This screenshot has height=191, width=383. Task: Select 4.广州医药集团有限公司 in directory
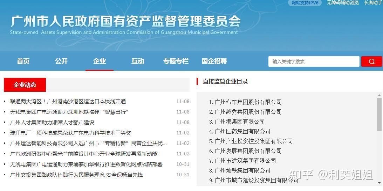pyautogui.click(x=240, y=131)
